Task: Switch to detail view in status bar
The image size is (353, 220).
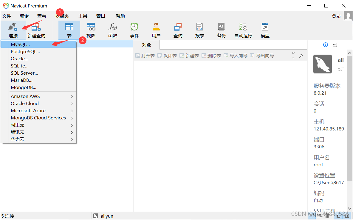Action: point(327,216)
